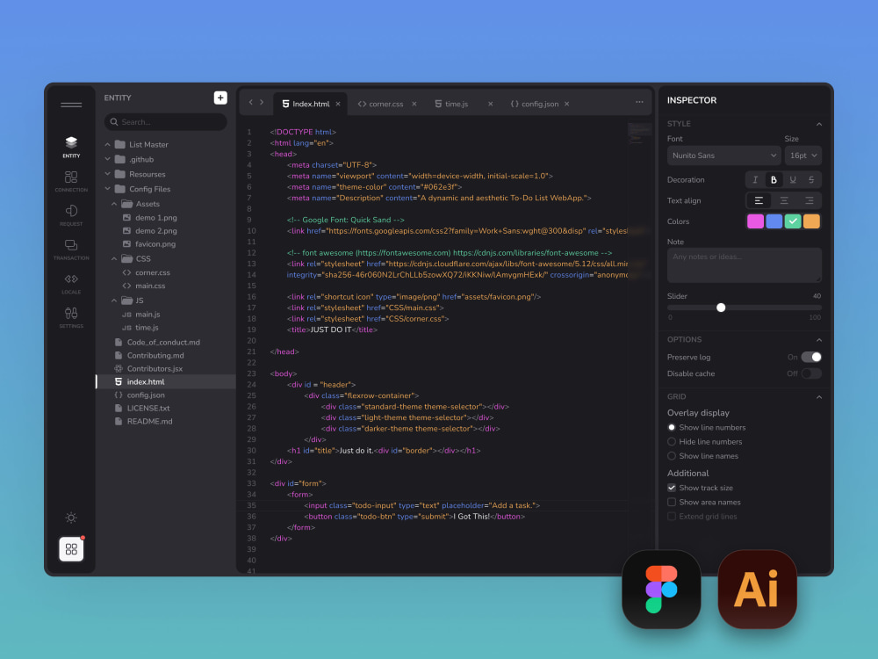Click the Figma app icon
Screen dimensions: 878x659
pos(661,590)
